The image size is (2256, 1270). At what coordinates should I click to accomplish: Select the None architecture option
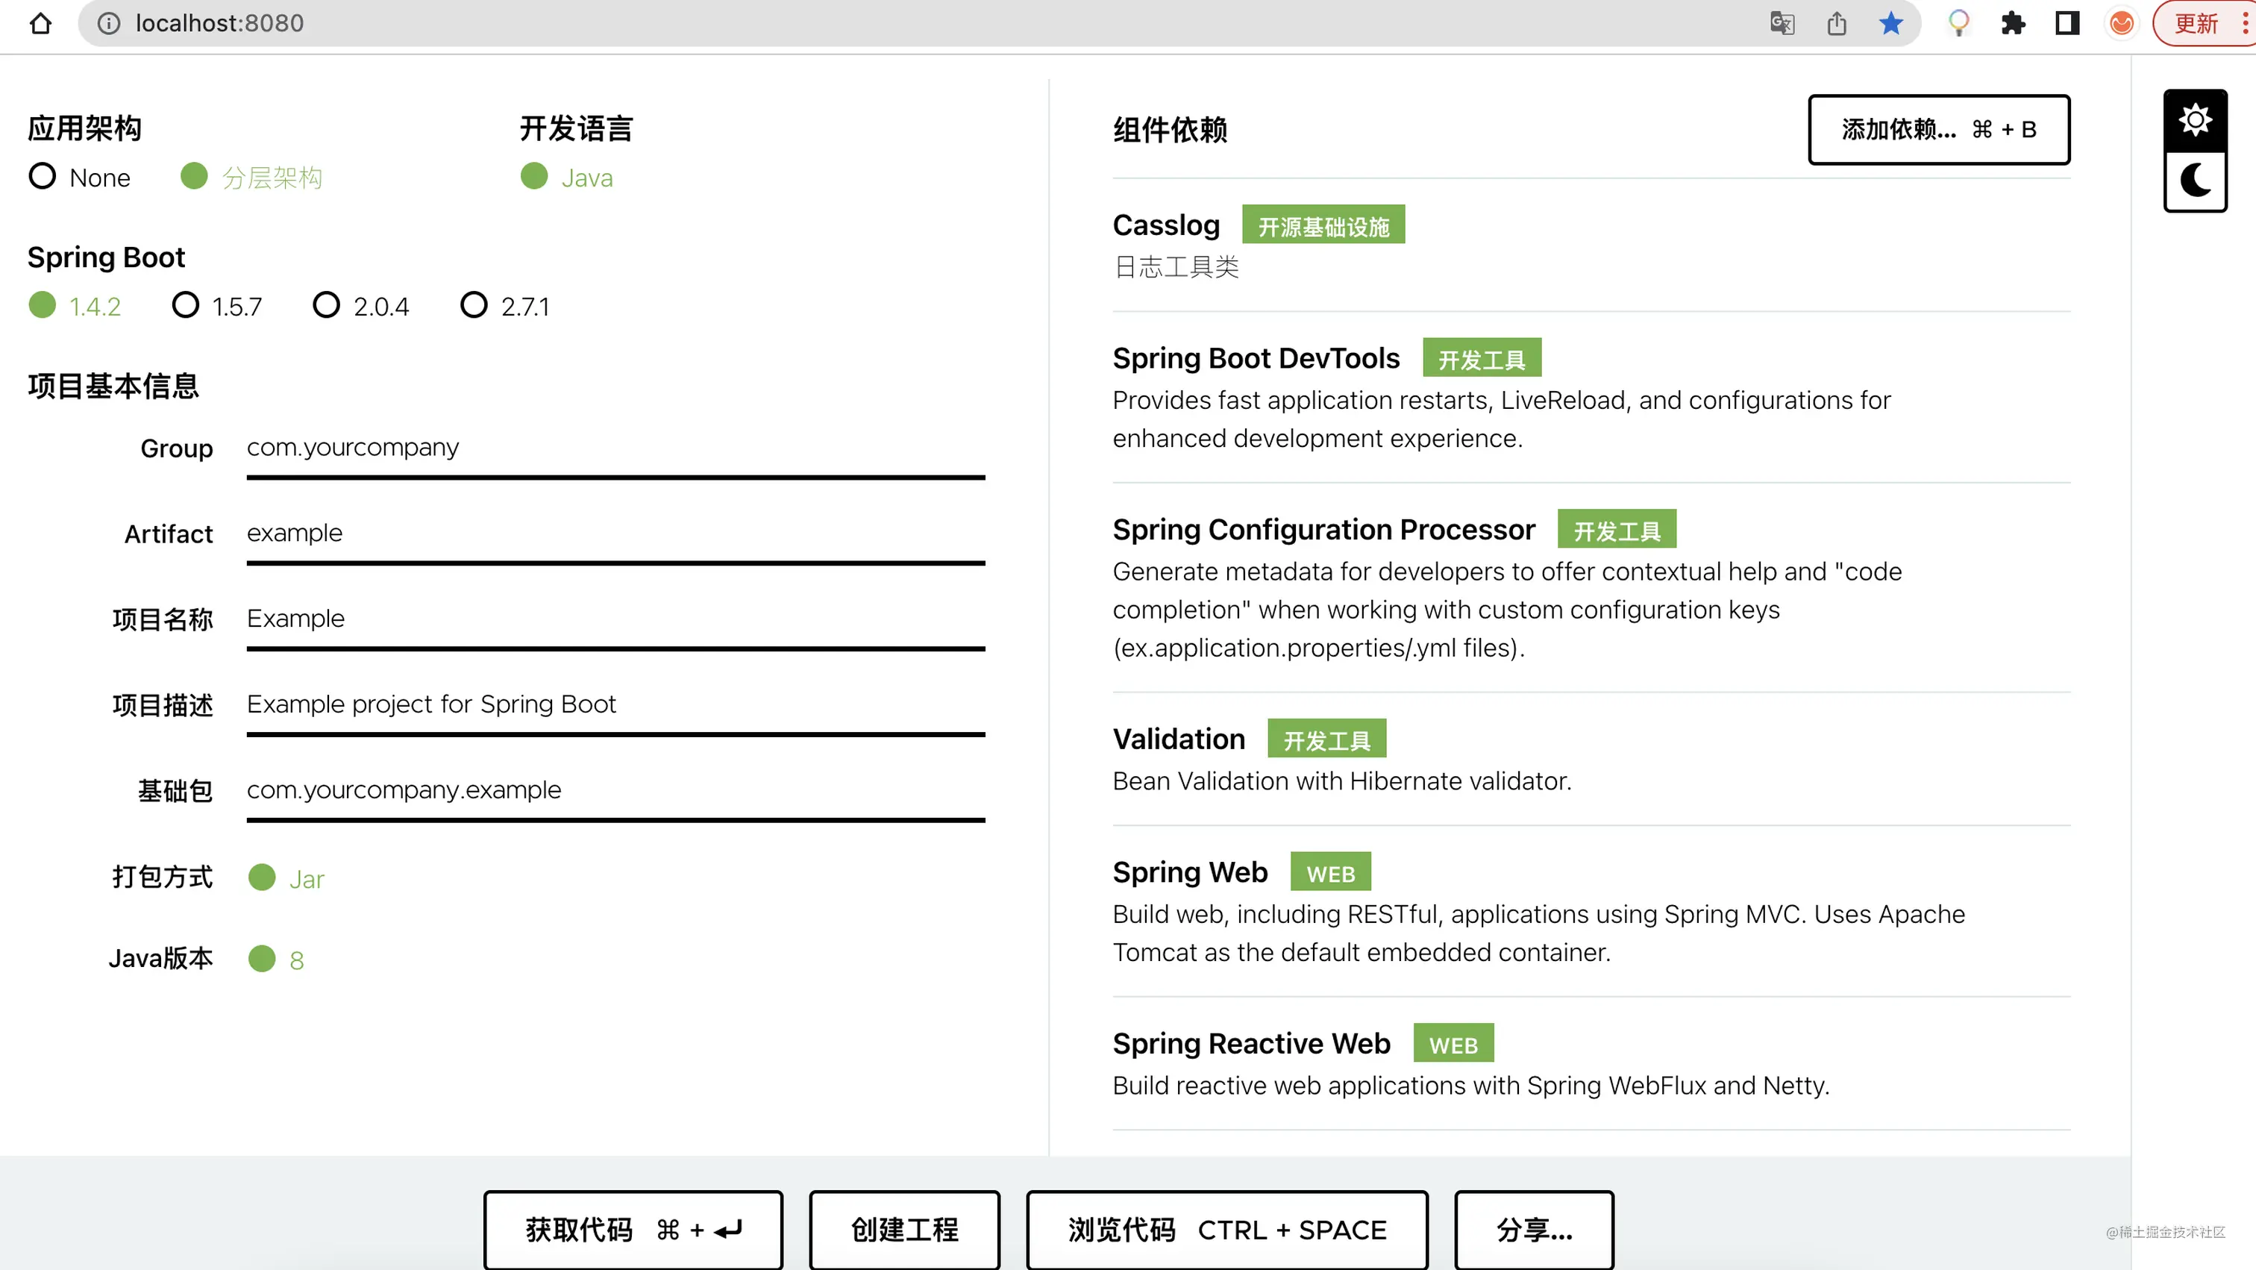click(80, 177)
